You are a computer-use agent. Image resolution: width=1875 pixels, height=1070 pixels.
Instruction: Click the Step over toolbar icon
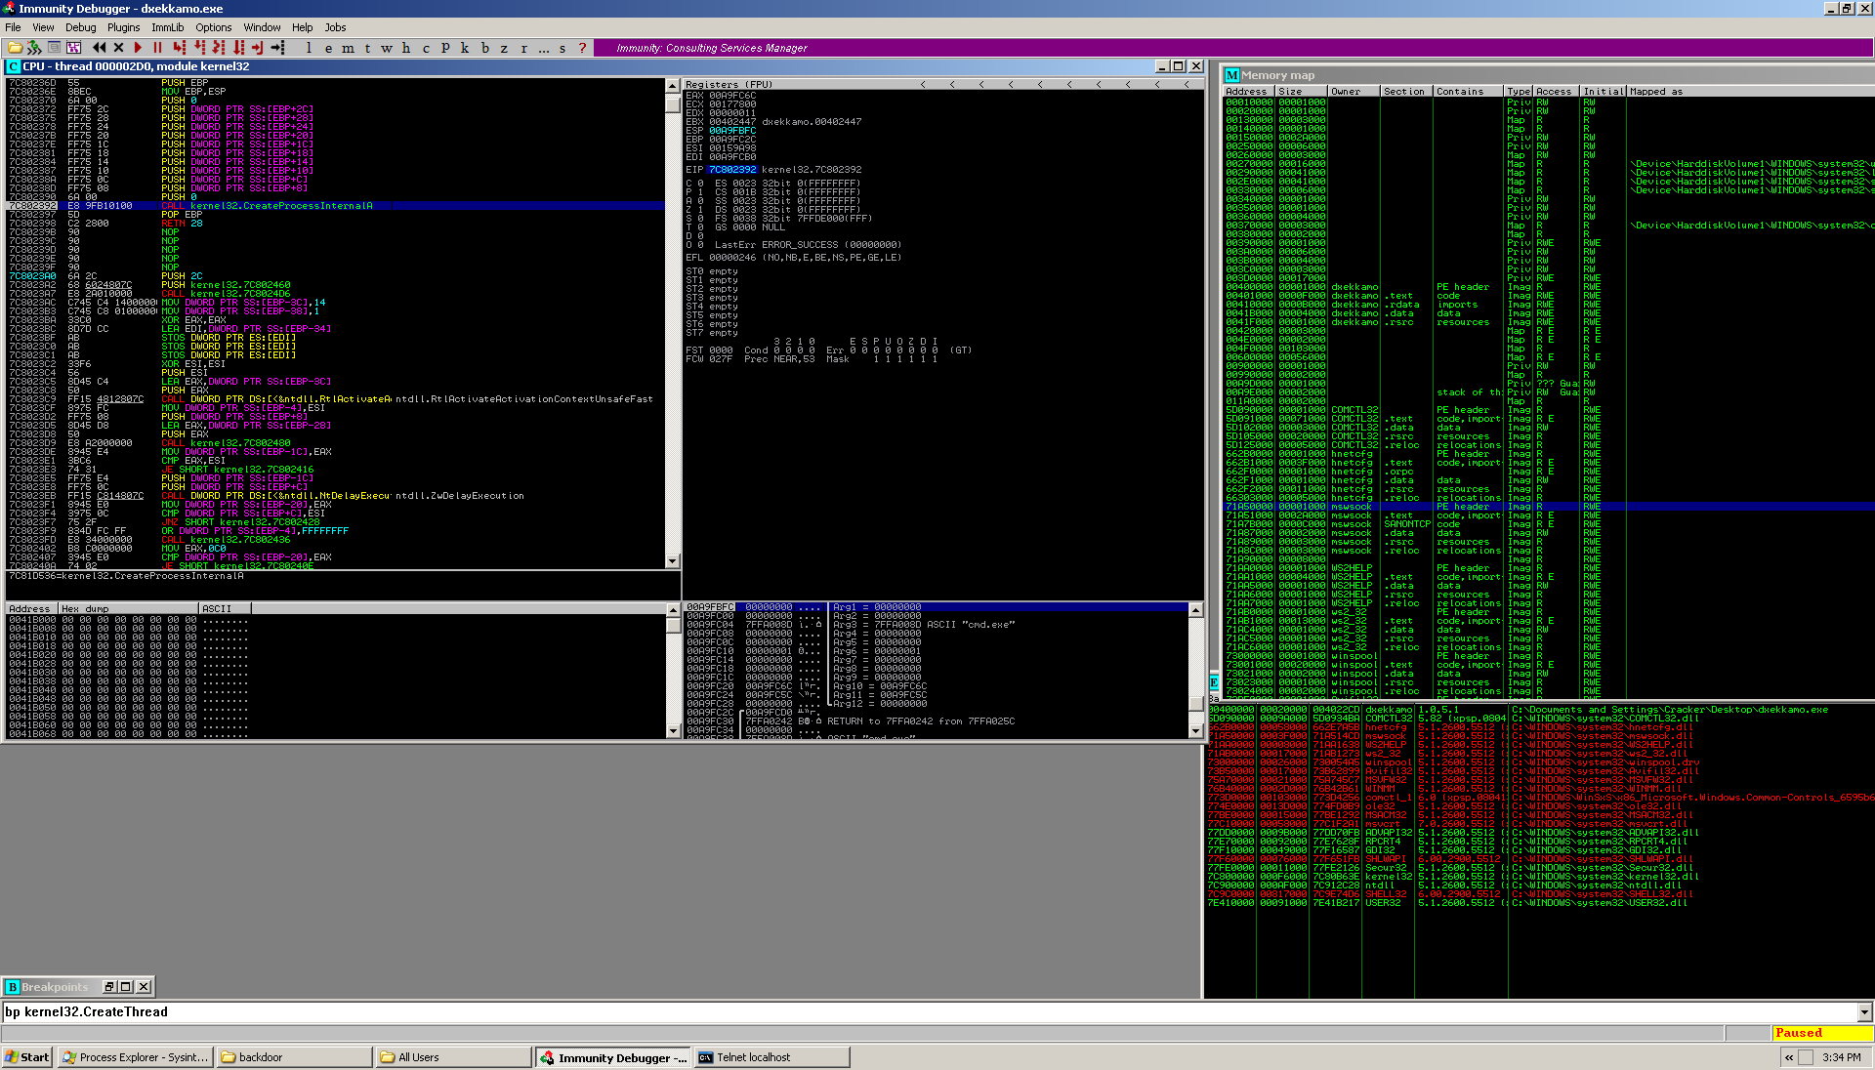(199, 48)
